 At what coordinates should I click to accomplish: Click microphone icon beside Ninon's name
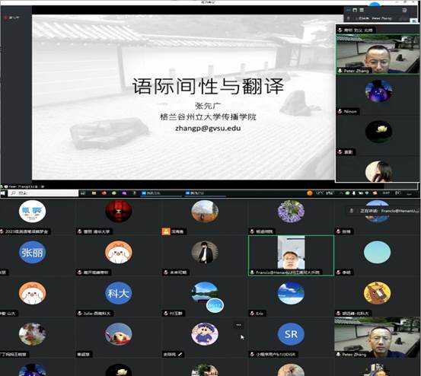(340, 111)
